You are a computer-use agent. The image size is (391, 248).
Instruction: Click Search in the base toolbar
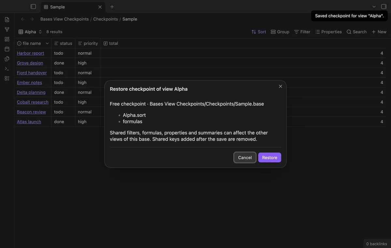pyautogui.click(x=356, y=32)
